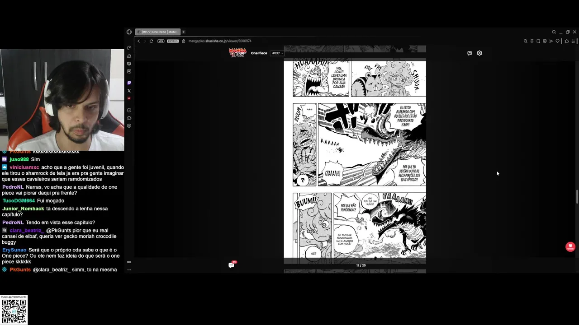Open the sidebar three-dots more menu
This screenshot has height=325, width=579.
[x=129, y=269]
